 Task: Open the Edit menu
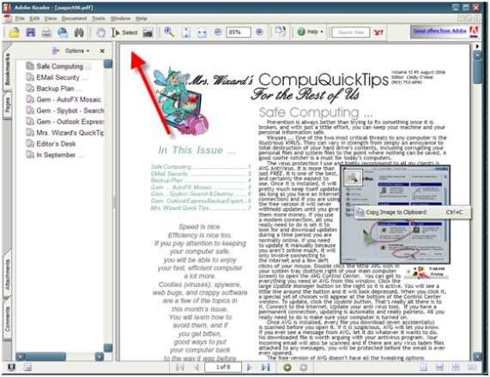point(34,18)
